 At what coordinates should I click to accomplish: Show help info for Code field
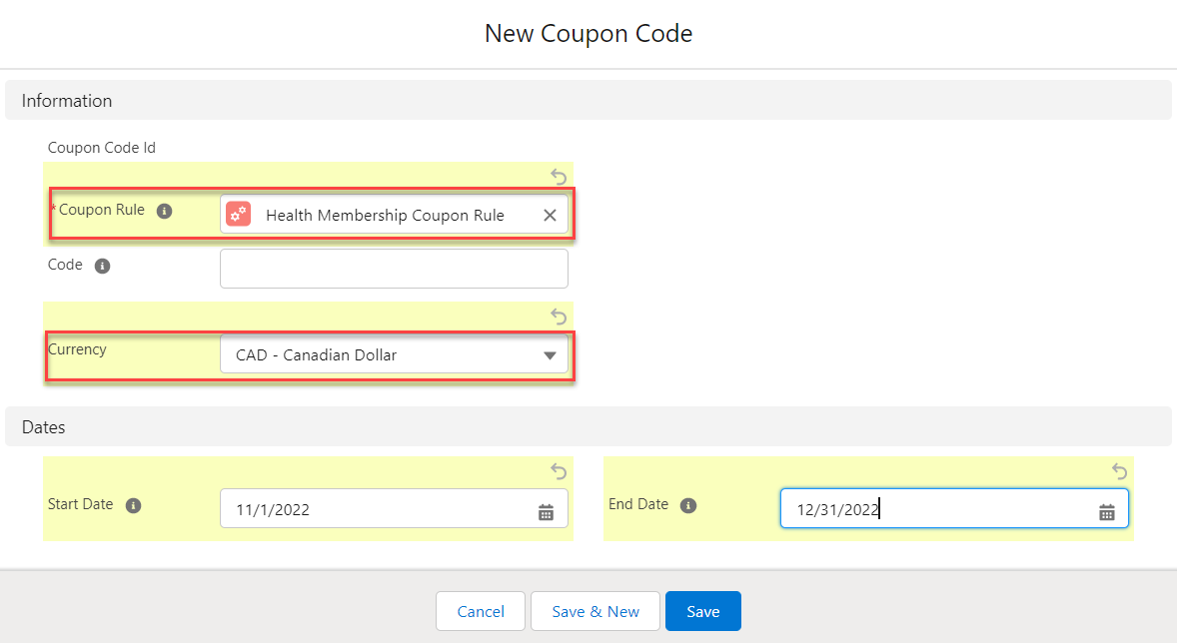point(102,267)
